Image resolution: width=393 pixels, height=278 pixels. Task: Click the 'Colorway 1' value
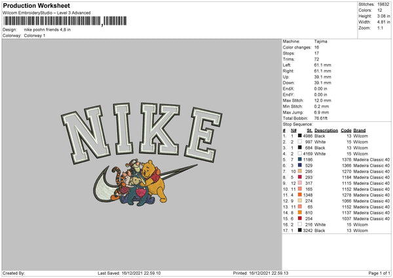click(x=35, y=35)
